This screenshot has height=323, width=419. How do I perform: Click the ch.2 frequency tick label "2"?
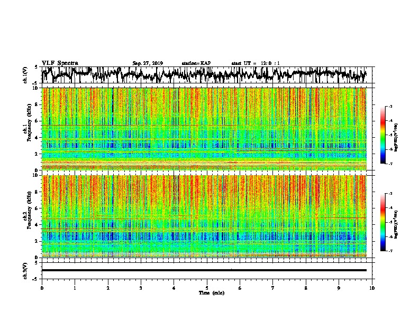(x=37, y=241)
